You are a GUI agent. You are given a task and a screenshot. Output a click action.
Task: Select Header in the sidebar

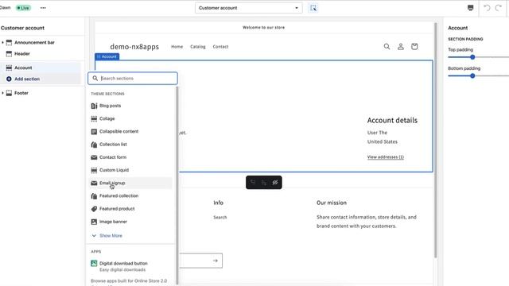(22, 54)
